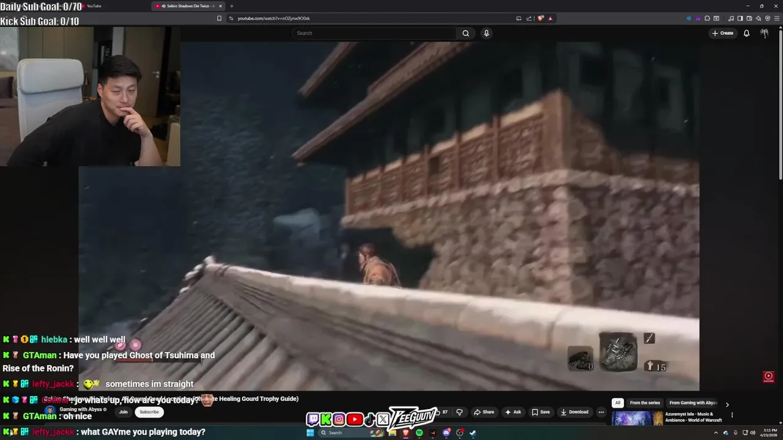Click the Ask button under video
This screenshot has height=440, width=783.
click(x=513, y=412)
